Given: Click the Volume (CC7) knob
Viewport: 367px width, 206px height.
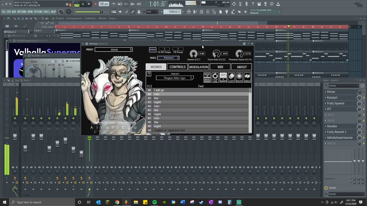Looking at the screenshot, I should [x=194, y=54].
